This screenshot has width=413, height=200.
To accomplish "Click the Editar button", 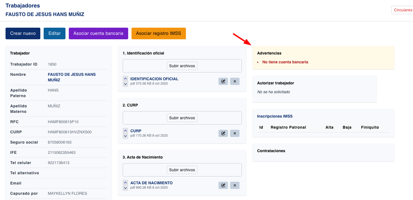I will pos(54,33).
